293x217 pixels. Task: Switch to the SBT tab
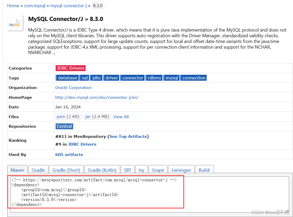click(x=128, y=170)
